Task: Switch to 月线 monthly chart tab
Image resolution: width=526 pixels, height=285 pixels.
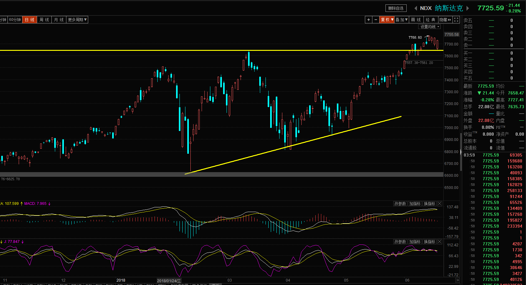Action: 59,20
